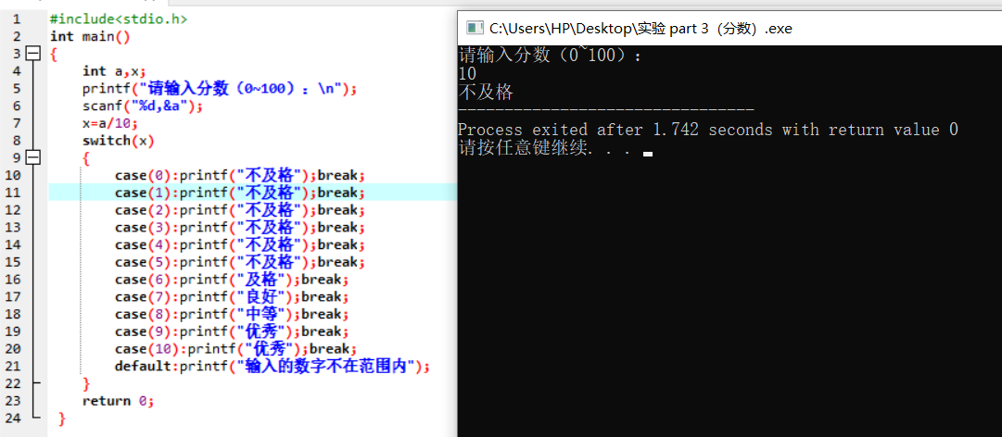Click console prompt '请输入分数（0~100）：'

tap(551, 56)
